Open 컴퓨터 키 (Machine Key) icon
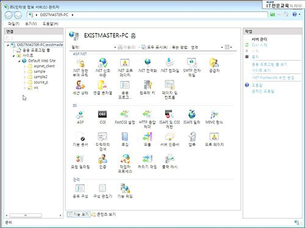The width and height of the screenshot is (305, 228). pyautogui.click(x=148, y=88)
